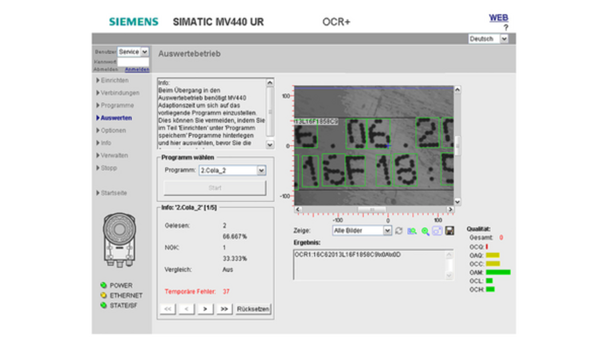Viewport: 608px width, 343px height.
Task: Click the SIEMENS logo
Action: pyautogui.click(x=134, y=22)
